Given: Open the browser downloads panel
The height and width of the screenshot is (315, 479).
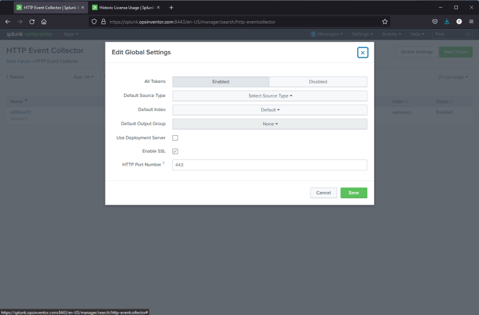Looking at the screenshot, I should click(x=446, y=22).
